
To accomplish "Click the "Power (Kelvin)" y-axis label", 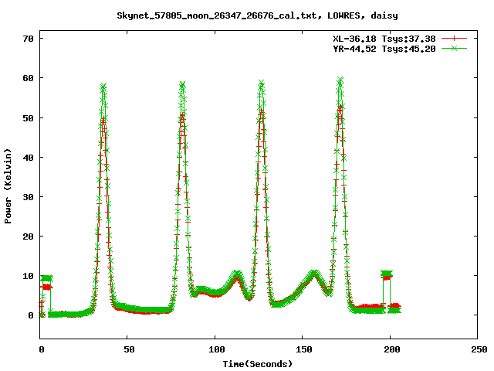I will [8, 186].
